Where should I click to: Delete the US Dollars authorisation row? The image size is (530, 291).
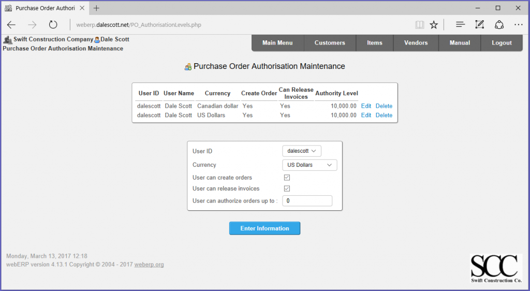tap(384, 115)
